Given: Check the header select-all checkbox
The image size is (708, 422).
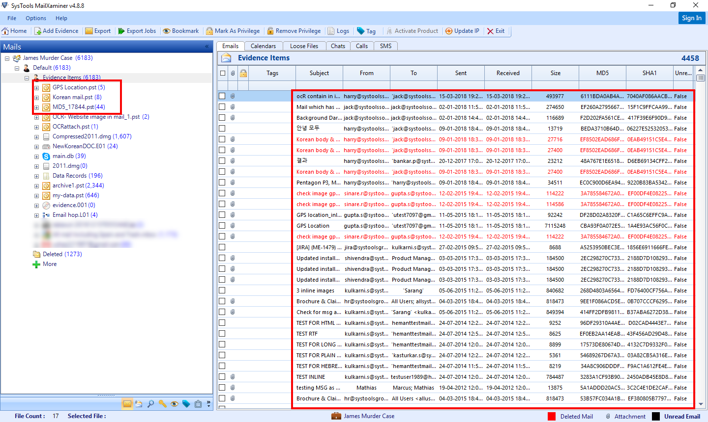Looking at the screenshot, I should 222,73.
